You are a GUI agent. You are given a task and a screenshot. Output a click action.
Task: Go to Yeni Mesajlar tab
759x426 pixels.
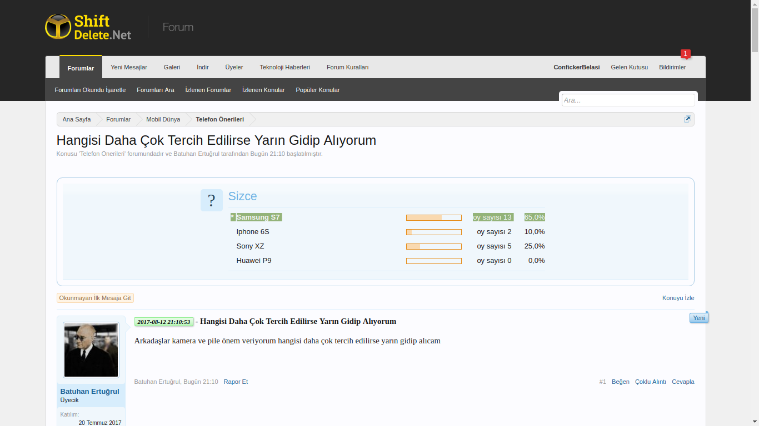(x=129, y=67)
